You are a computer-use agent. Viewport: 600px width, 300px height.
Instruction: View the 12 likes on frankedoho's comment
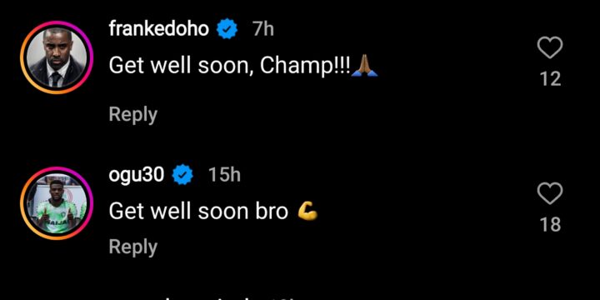pyautogui.click(x=550, y=79)
